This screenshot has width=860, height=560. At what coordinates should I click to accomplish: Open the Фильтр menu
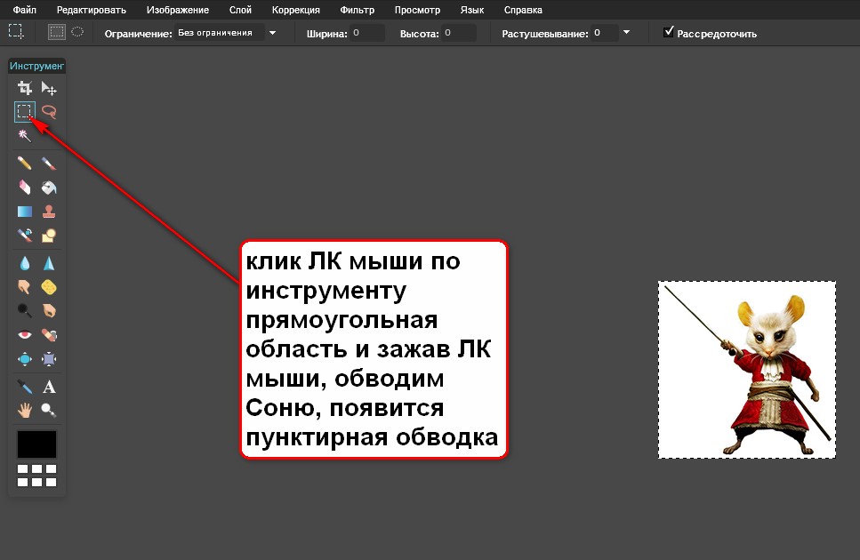click(x=357, y=11)
